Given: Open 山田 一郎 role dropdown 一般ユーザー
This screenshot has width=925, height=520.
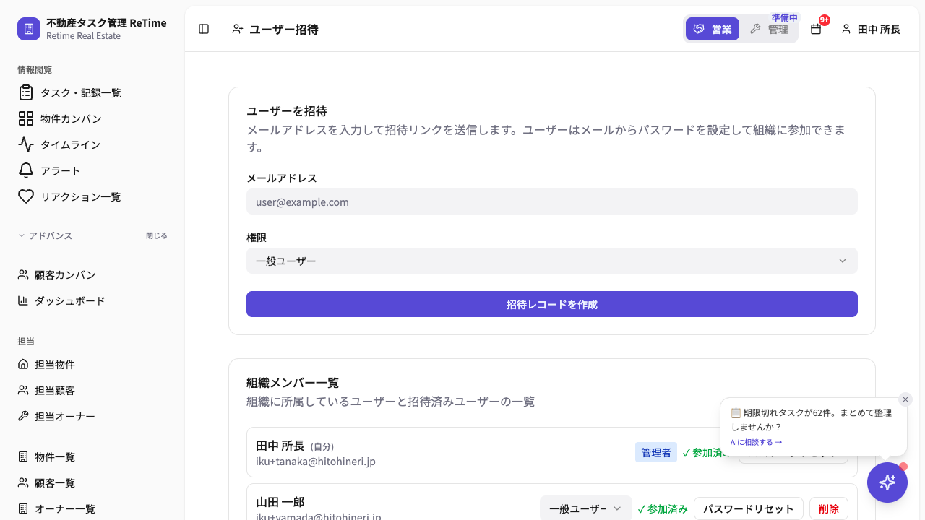Looking at the screenshot, I should tap(586, 508).
